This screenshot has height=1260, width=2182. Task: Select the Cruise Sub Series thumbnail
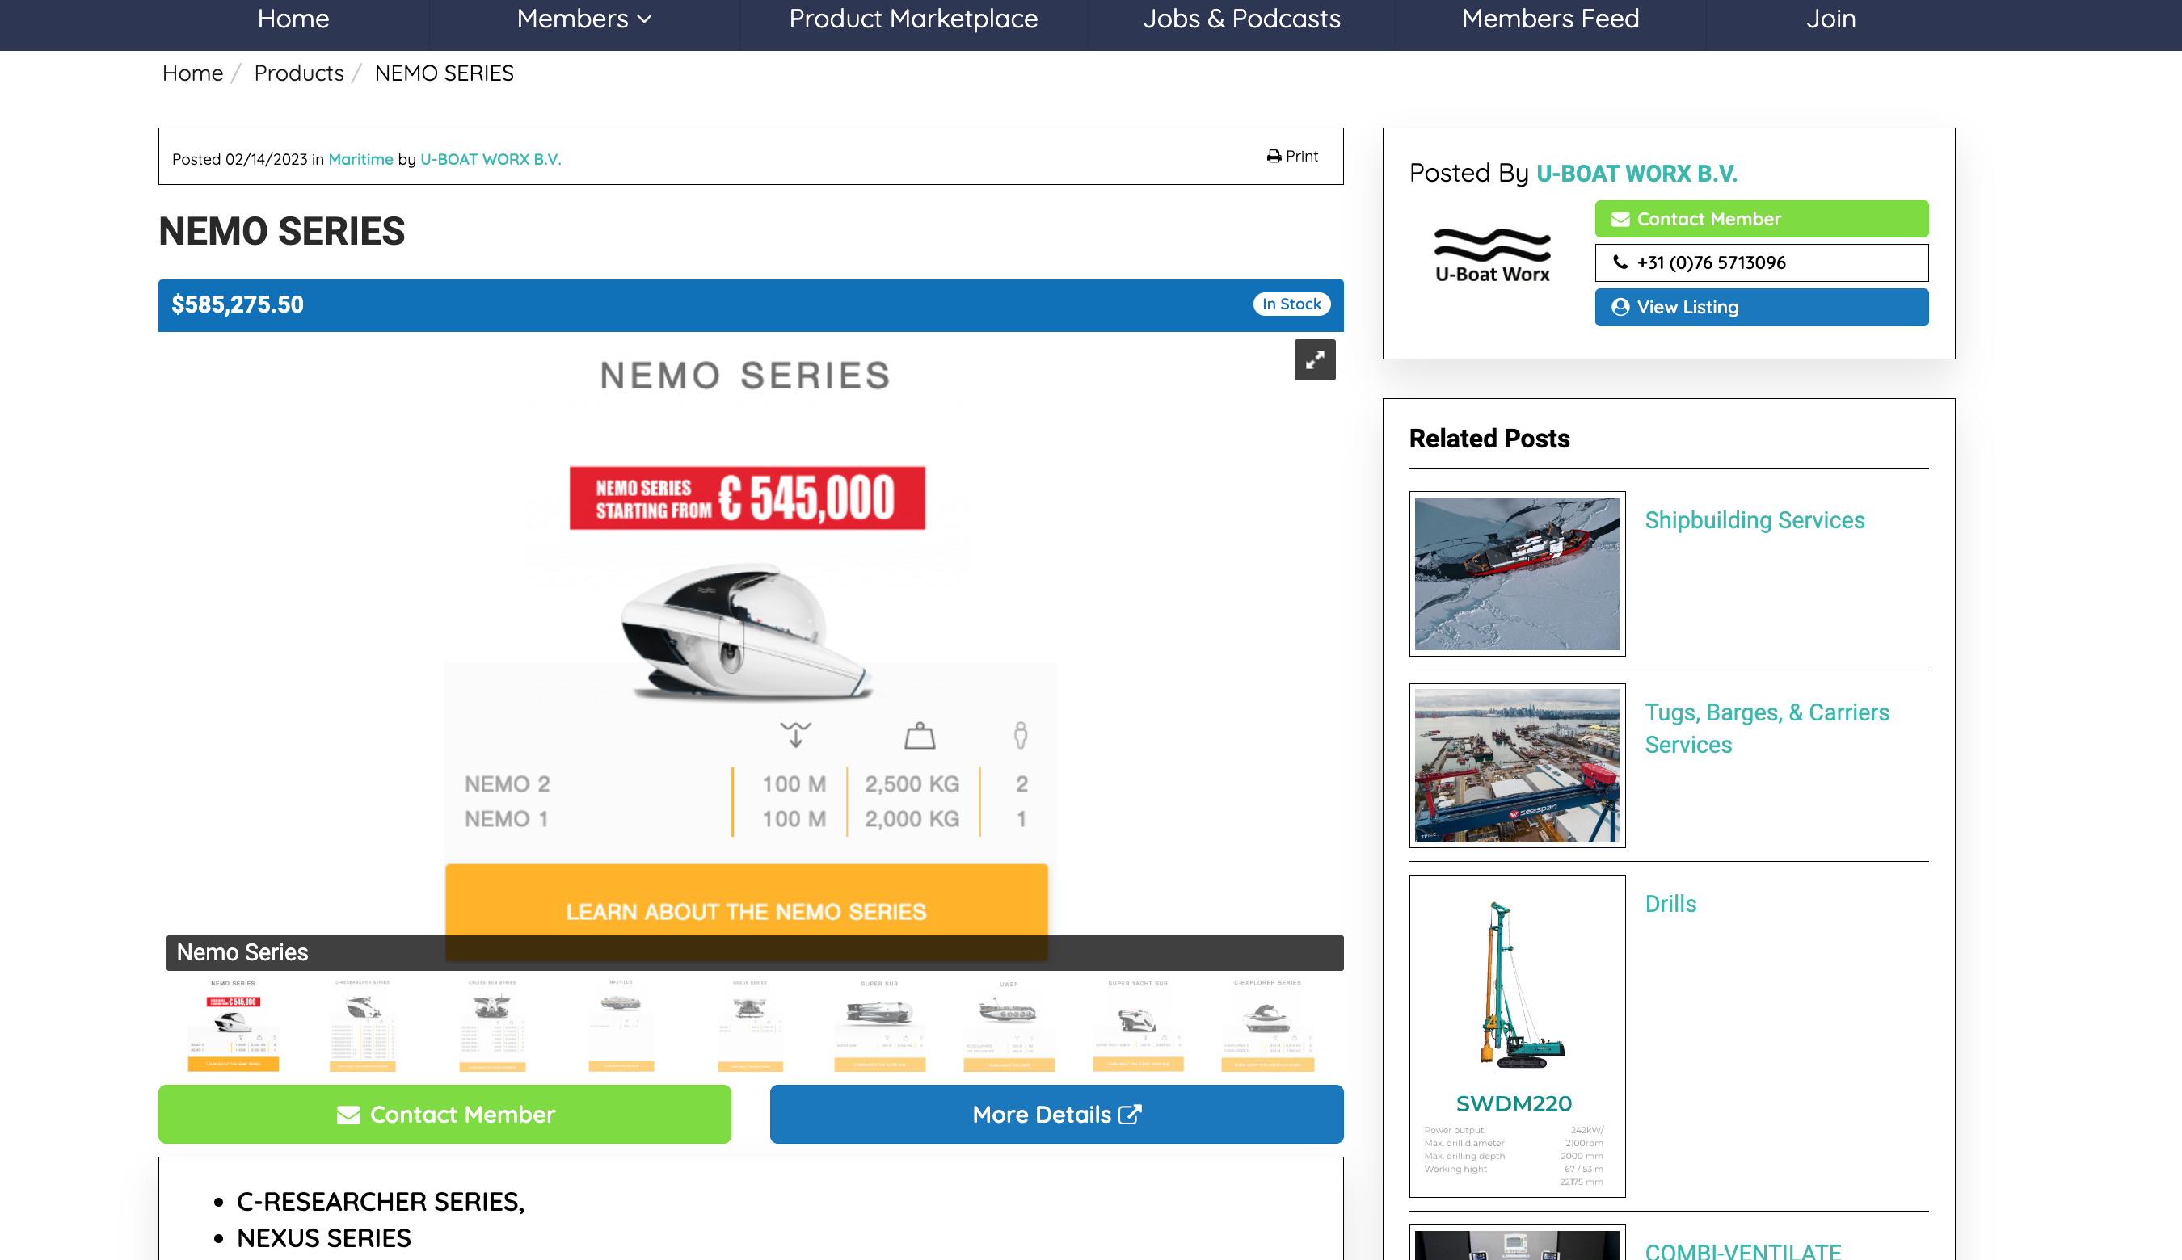click(x=492, y=1025)
